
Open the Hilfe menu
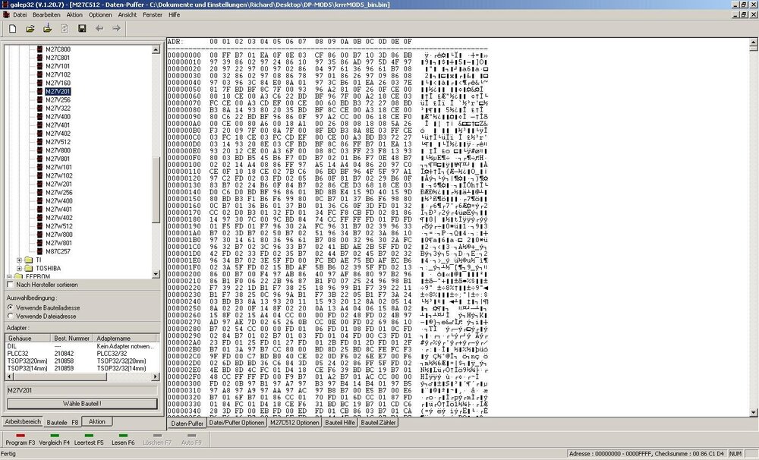pos(175,15)
